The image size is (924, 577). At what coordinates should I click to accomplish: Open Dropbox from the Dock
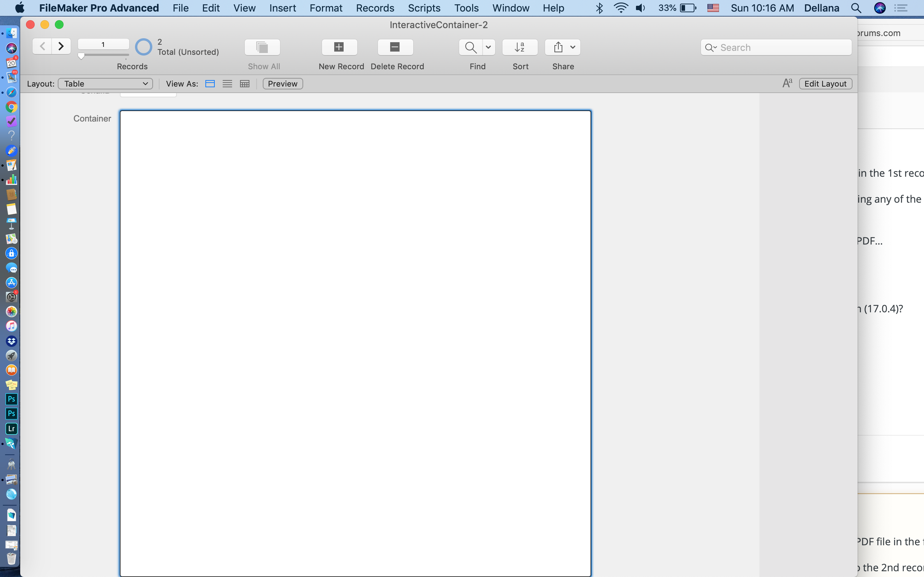pyautogui.click(x=12, y=341)
